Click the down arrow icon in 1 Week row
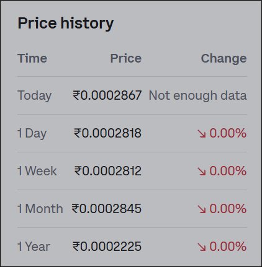Screen dimensions: 262x267 pyautogui.click(x=202, y=172)
